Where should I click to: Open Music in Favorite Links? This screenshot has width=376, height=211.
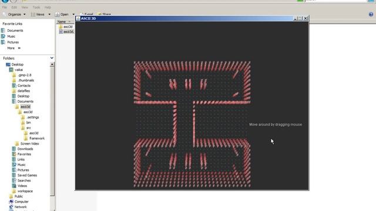11,36
